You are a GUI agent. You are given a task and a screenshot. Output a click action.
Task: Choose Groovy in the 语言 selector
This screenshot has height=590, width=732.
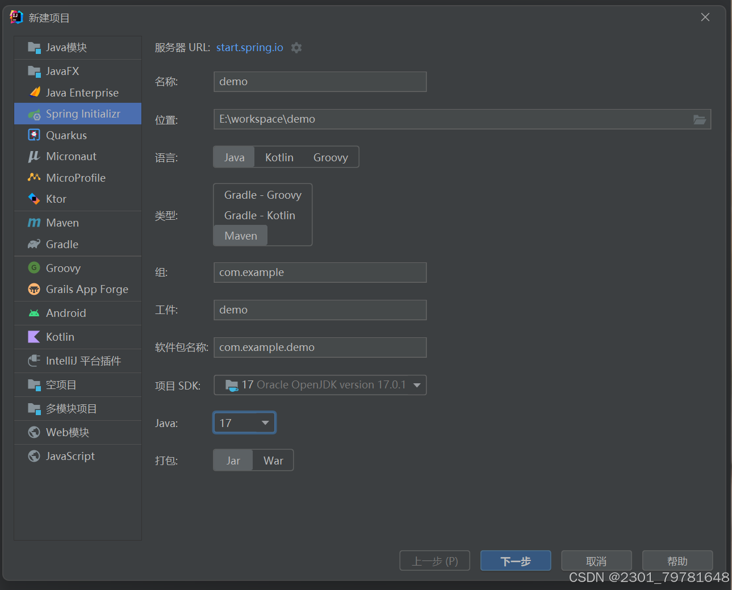pyautogui.click(x=331, y=157)
